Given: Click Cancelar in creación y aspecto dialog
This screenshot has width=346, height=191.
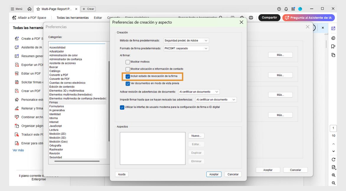Looking at the screenshot, I should click(x=233, y=174).
